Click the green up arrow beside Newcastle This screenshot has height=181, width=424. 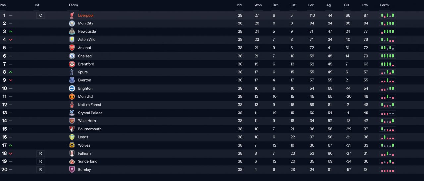(x=11, y=31)
